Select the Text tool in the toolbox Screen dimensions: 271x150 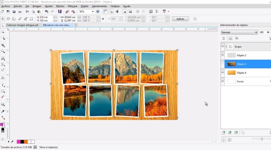pos(3,78)
